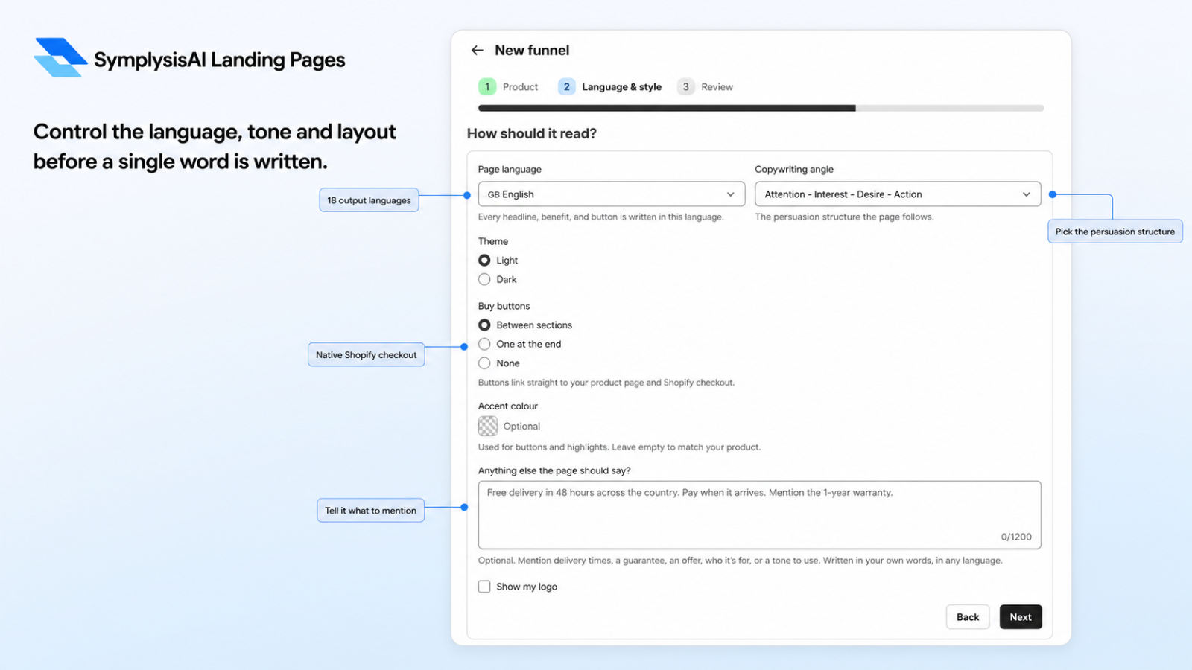Click the 'How should it read?' heading

click(532, 133)
